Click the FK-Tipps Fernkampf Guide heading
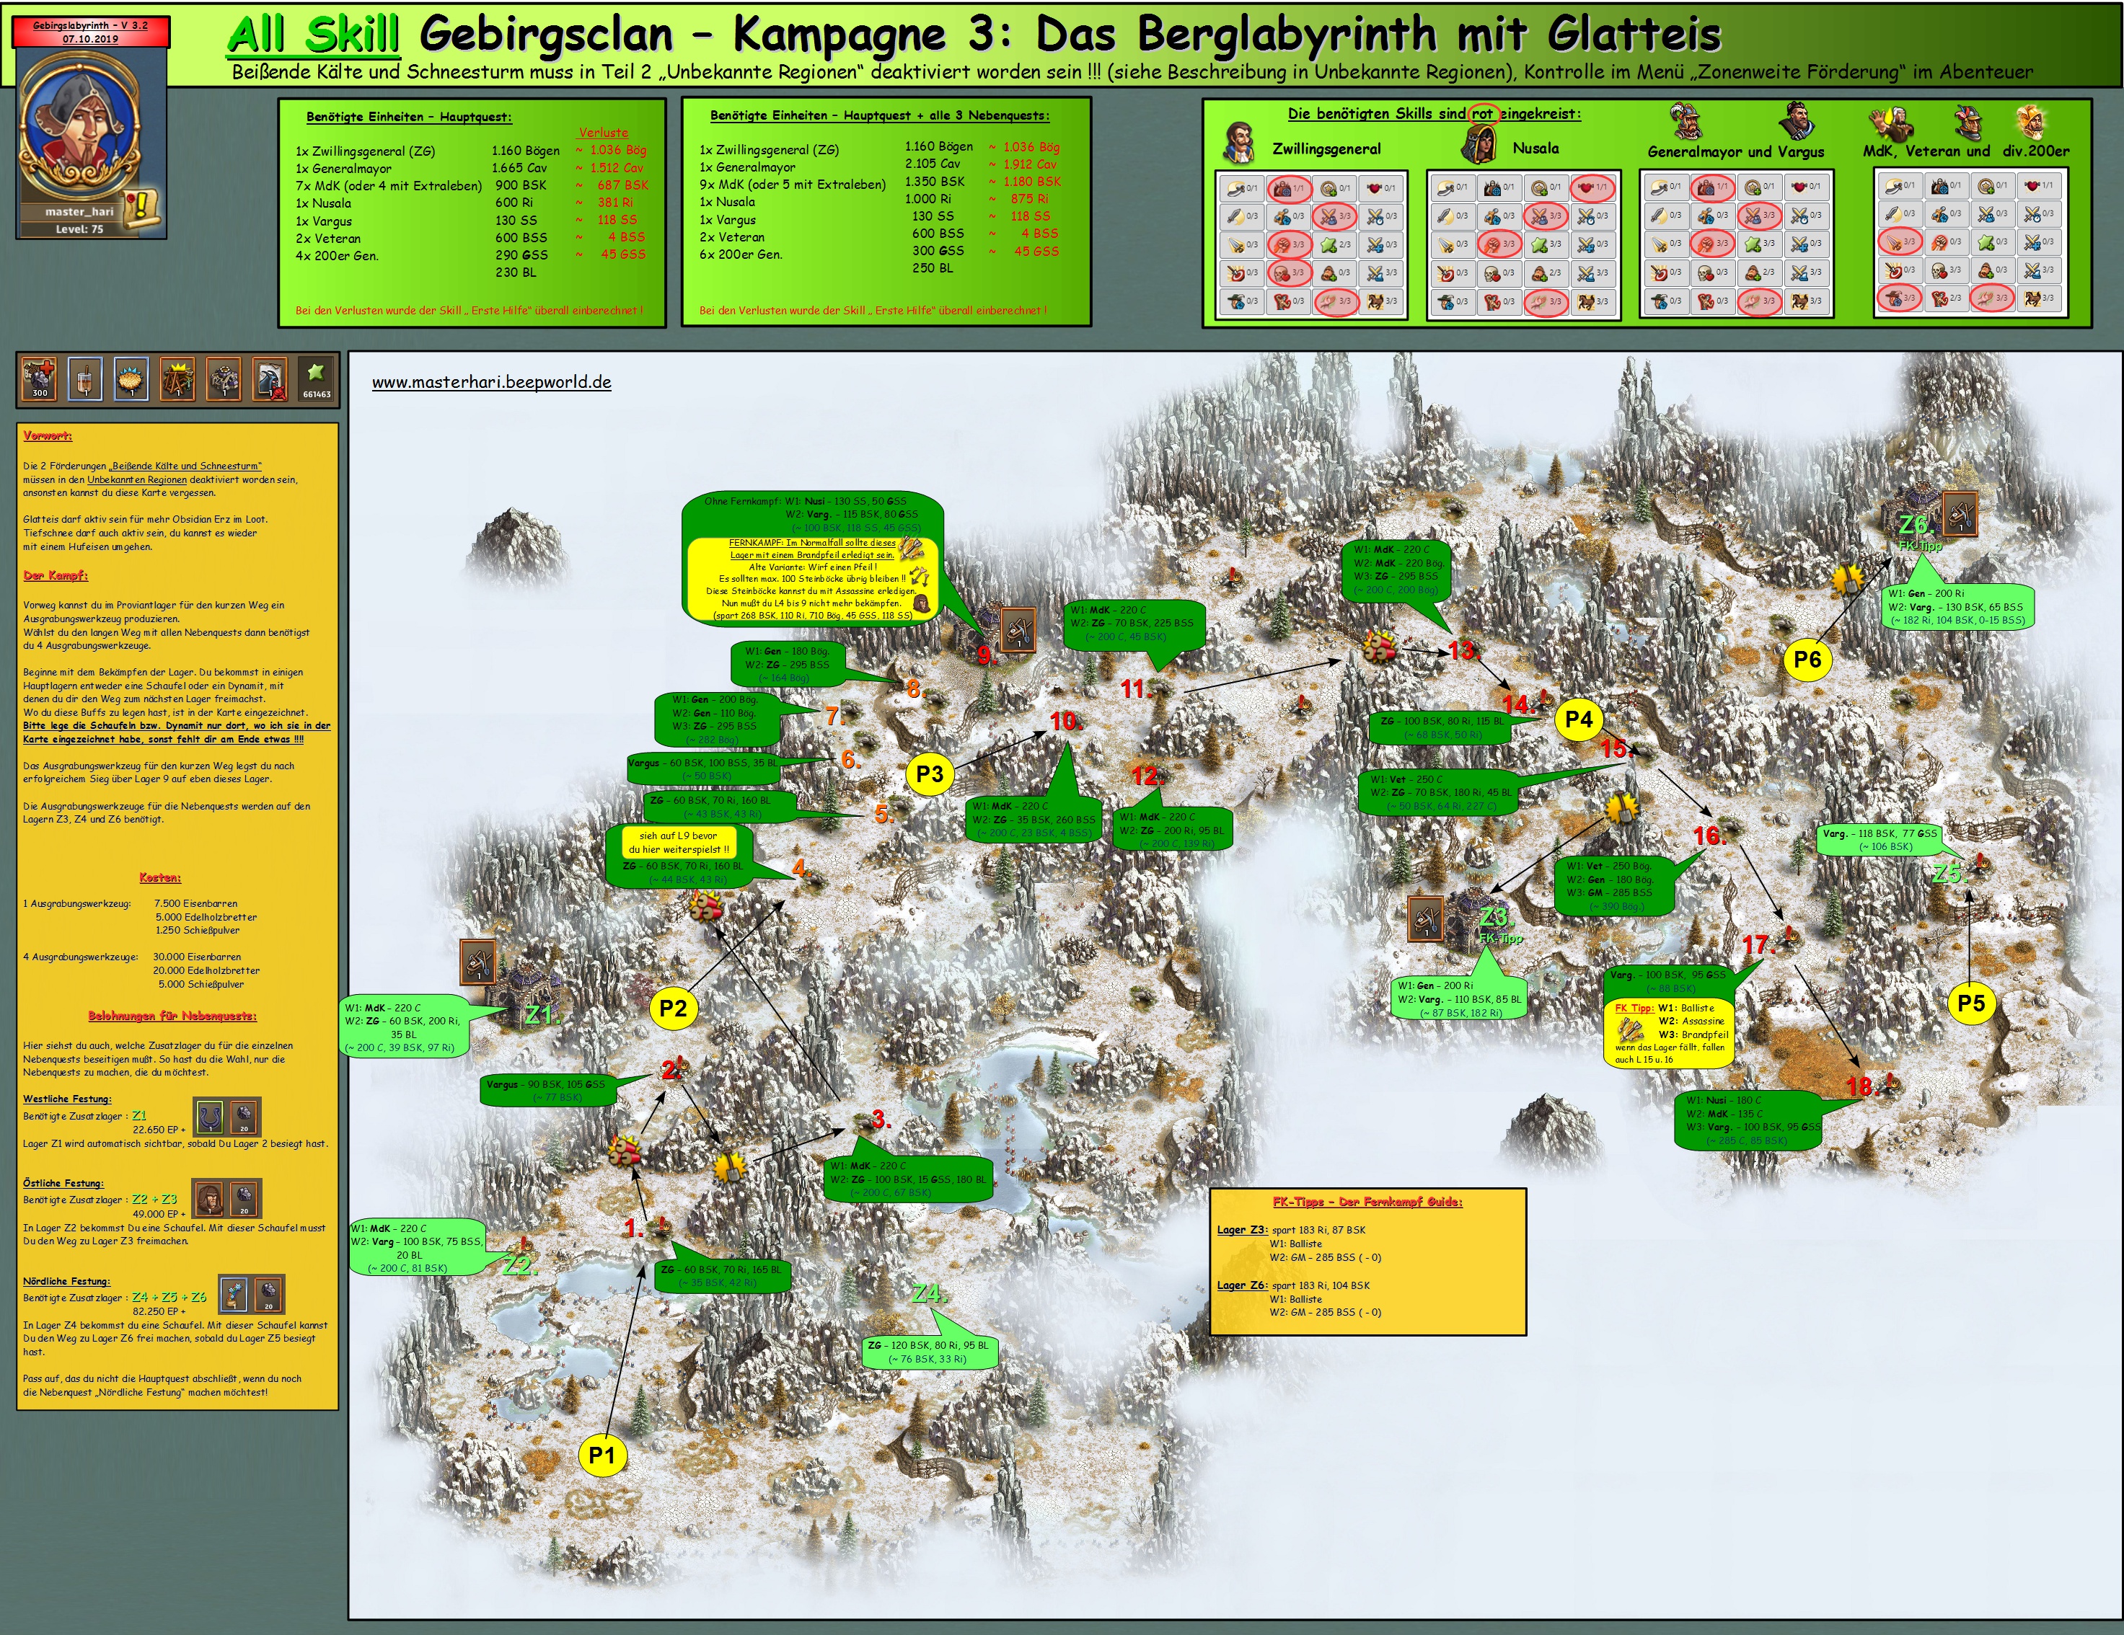 click(1367, 1202)
